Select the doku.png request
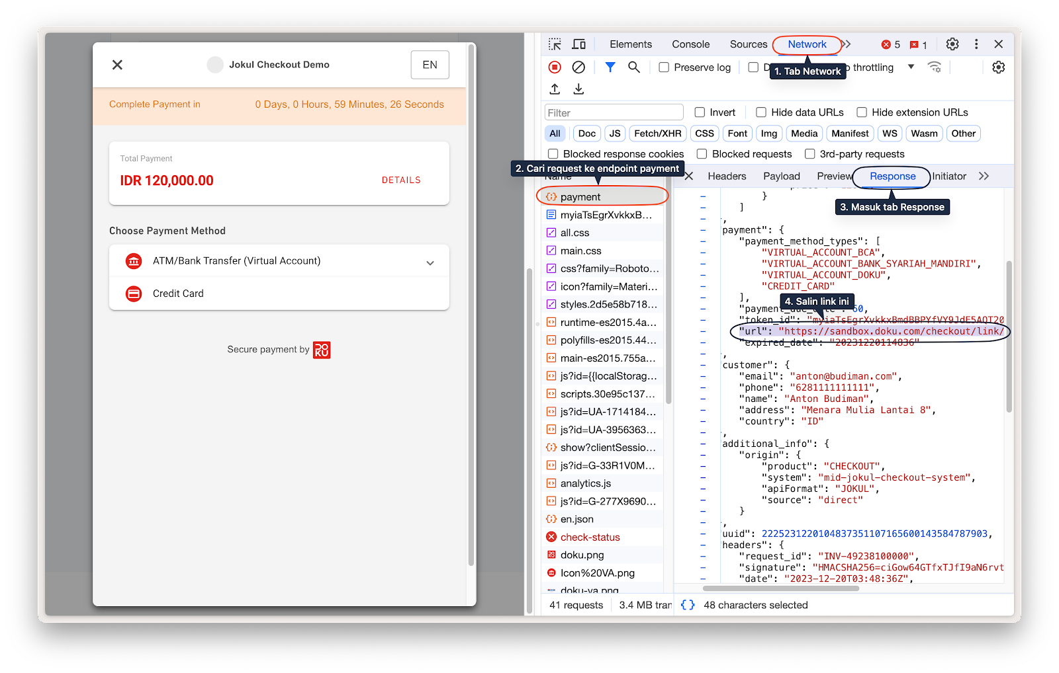 pyautogui.click(x=602, y=555)
